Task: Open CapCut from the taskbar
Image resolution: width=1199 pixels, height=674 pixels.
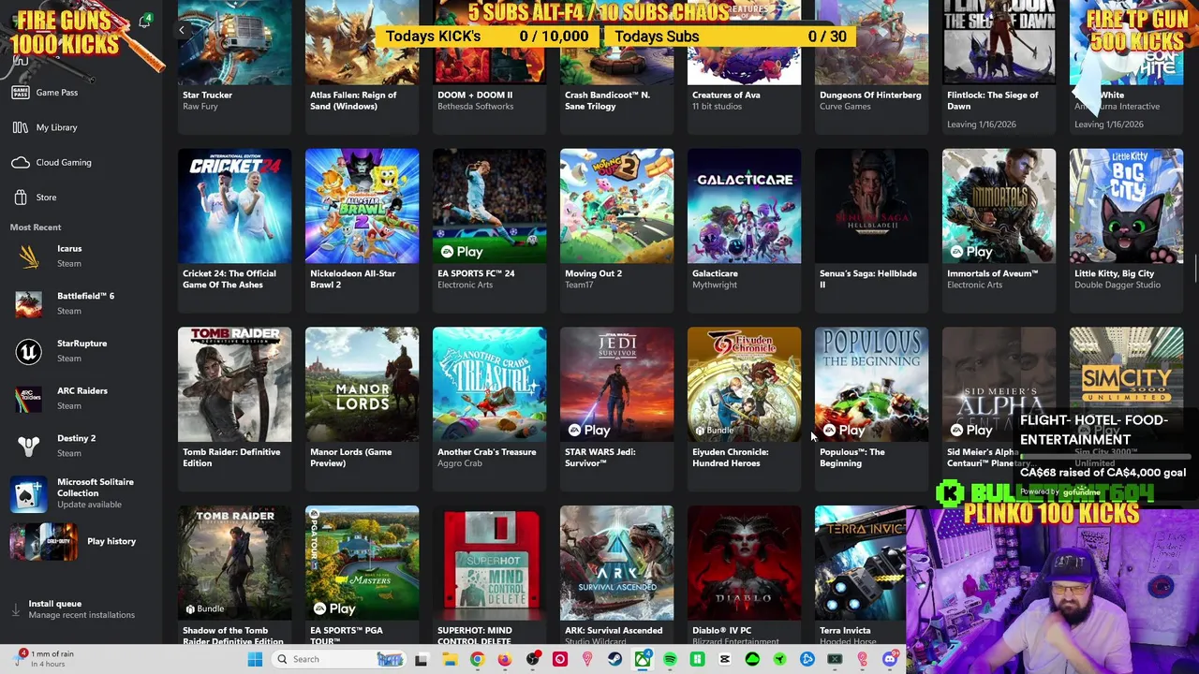Action: click(724, 659)
